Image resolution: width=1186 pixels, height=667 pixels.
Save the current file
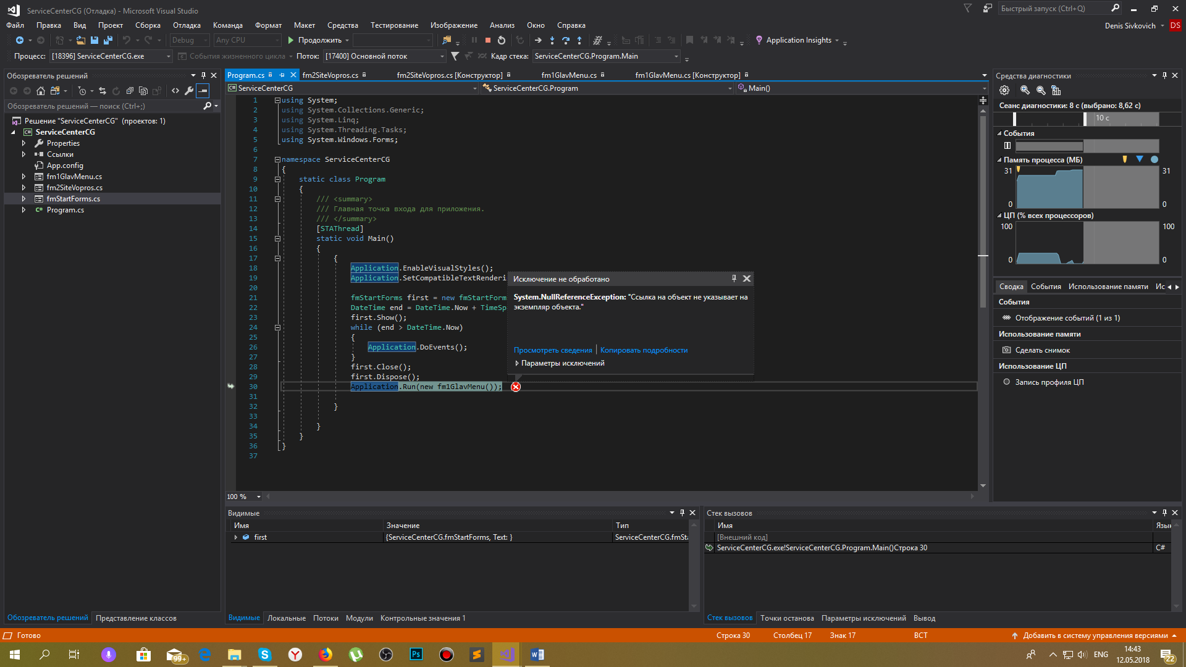[x=95, y=40]
